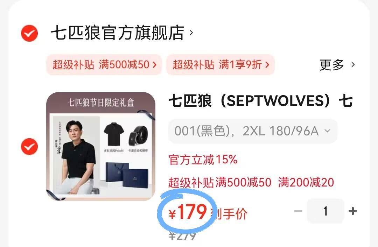The image size is (378, 247).
Task: Decrease quantity with the minus button
Action: [298, 211]
